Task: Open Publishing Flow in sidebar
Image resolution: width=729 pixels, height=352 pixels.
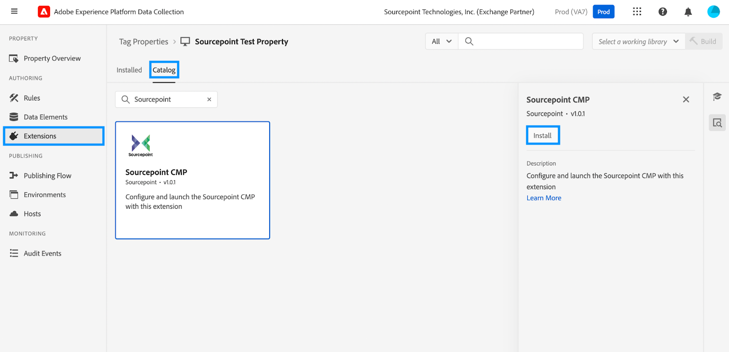Action: pyautogui.click(x=47, y=176)
